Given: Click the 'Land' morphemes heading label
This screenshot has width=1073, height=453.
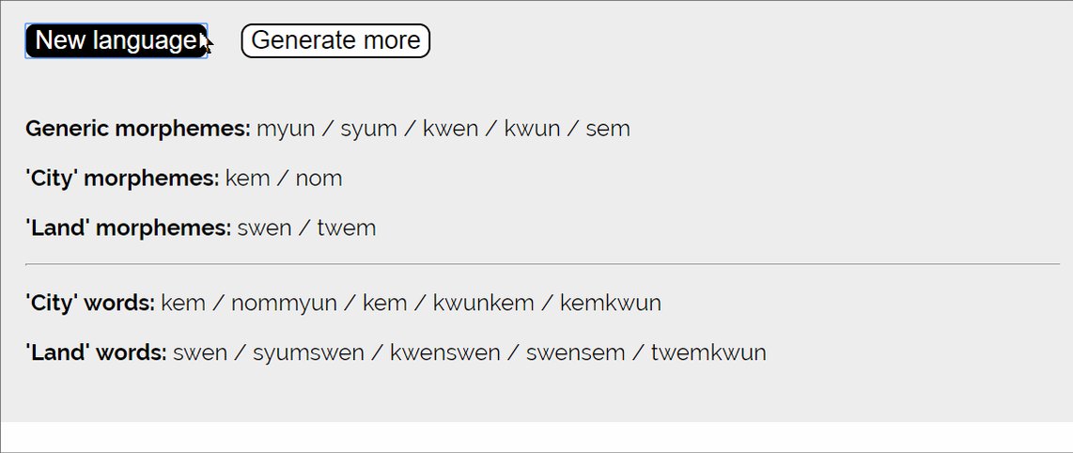Looking at the screenshot, I should tap(128, 228).
